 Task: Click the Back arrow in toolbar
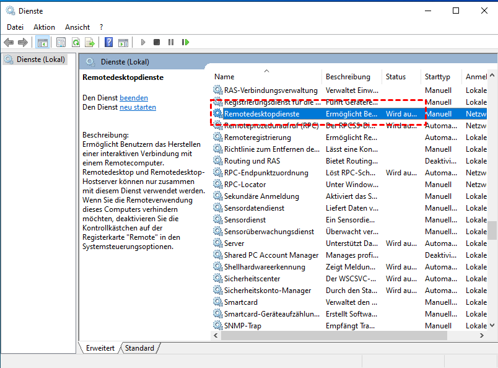click(x=9, y=42)
